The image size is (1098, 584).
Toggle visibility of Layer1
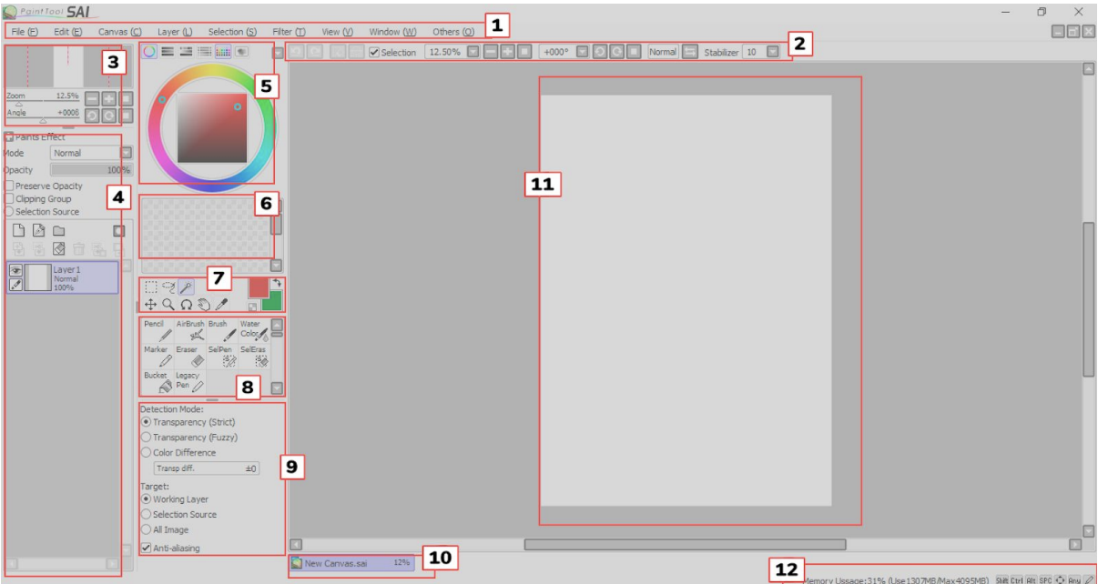click(x=15, y=269)
